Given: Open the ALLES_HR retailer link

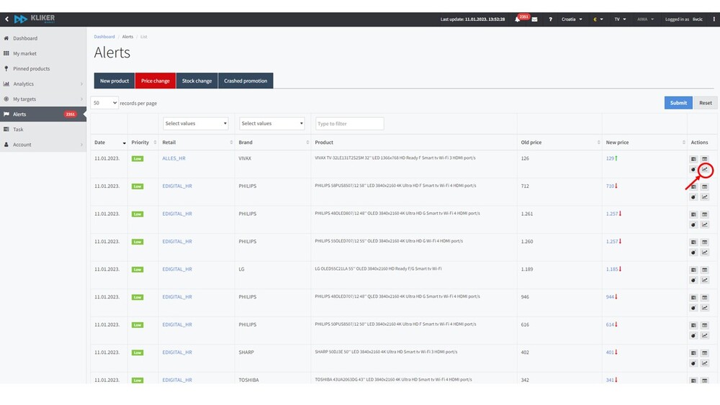Looking at the screenshot, I should click(174, 158).
